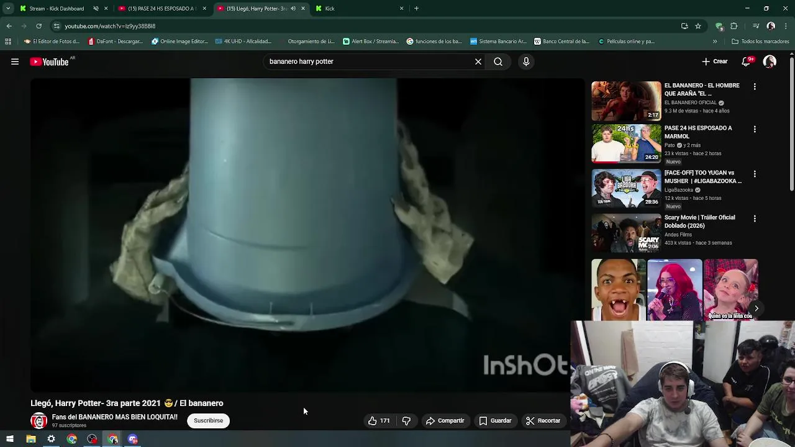This screenshot has height=447, width=795.
Task: Open options for Scary Movie trailer video
Action: pyautogui.click(x=755, y=219)
